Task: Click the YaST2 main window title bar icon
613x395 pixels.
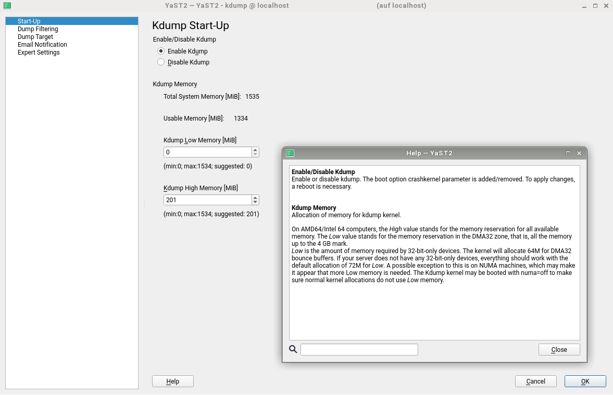Action: [7, 5]
